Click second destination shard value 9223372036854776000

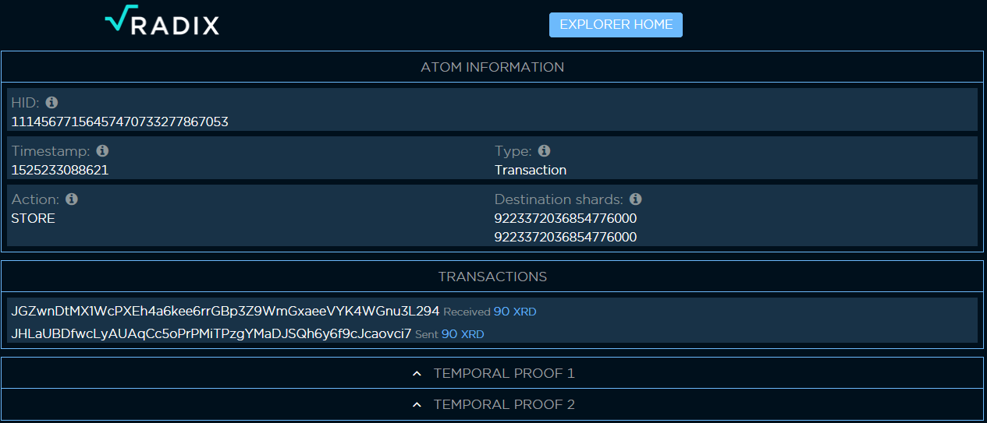click(566, 237)
